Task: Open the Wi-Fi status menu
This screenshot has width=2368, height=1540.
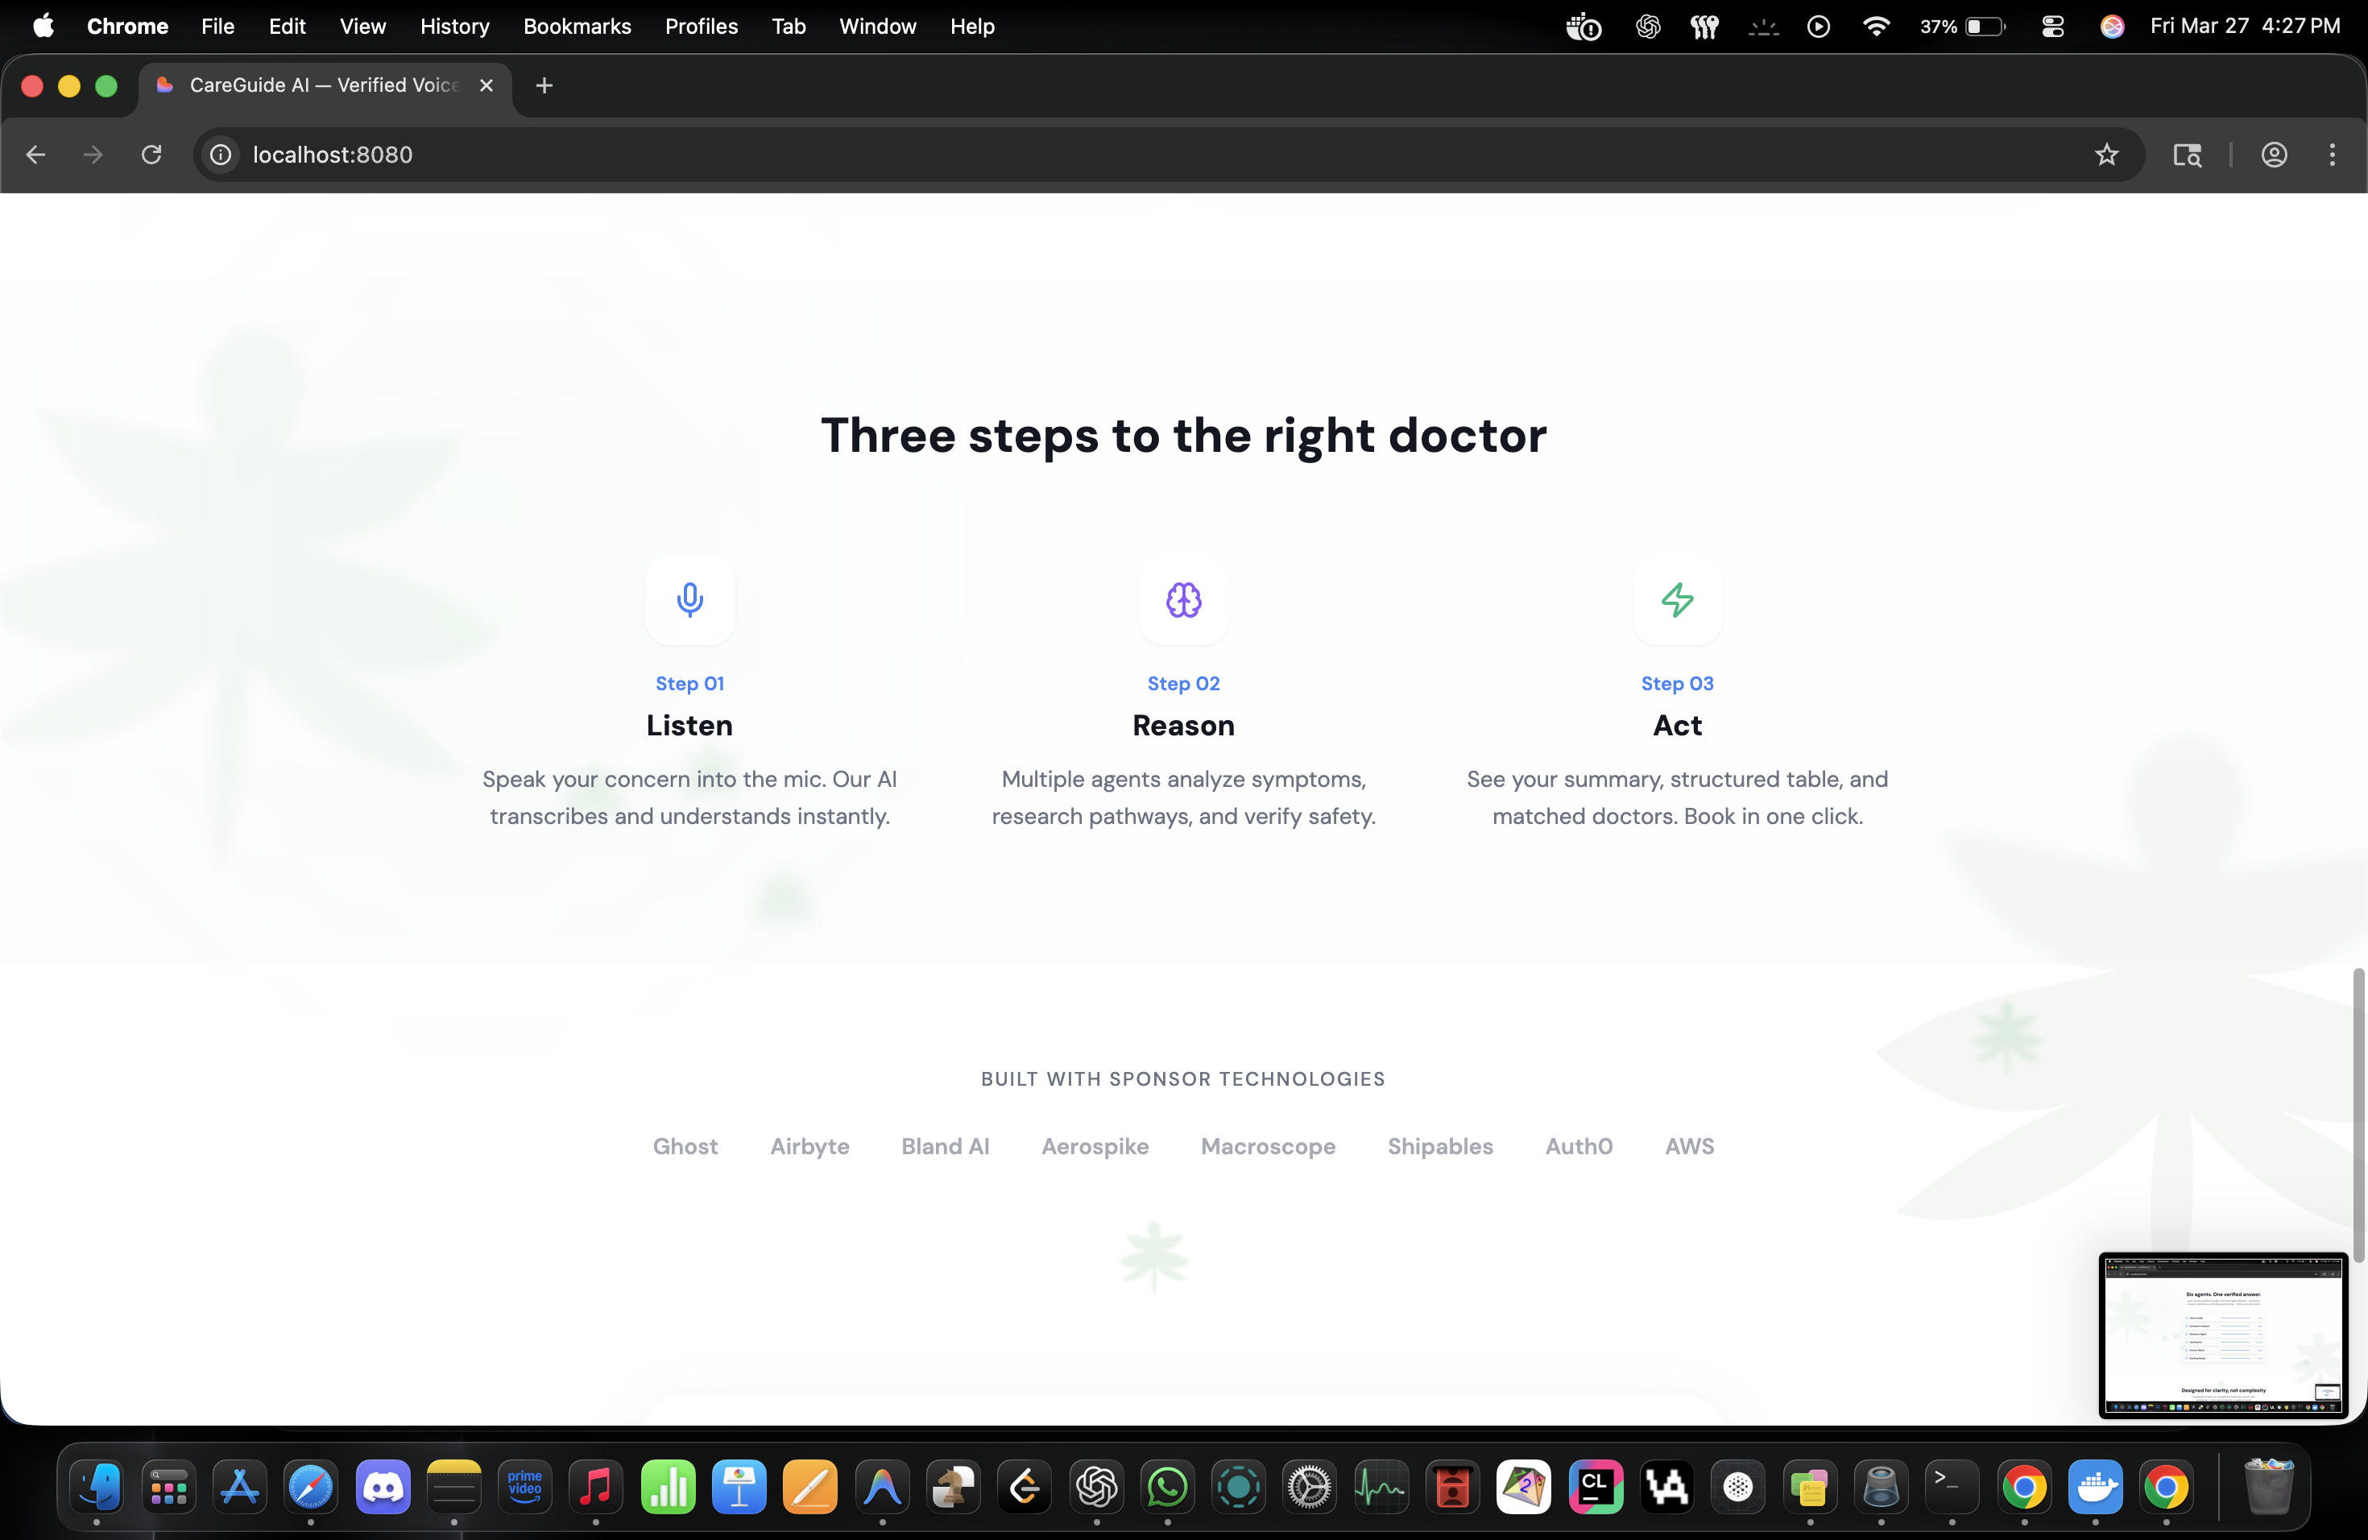Action: pos(1876,27)
